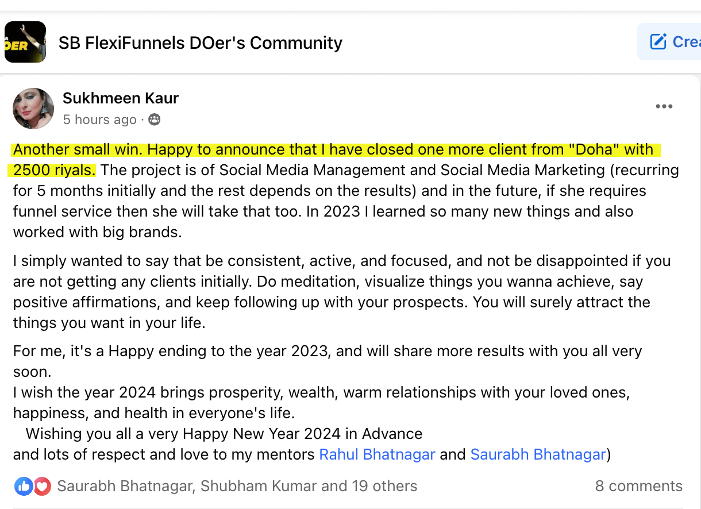Image resolution: width=701 pixels, height=509 pixels.
Task: Click the highlighted 'Another small win' sentence
Action: [x=333, y=149]
